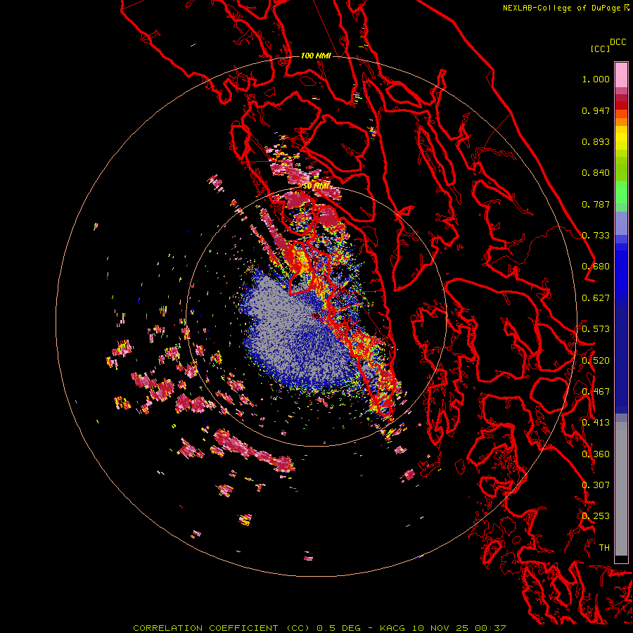Click the 0.947 value on the CC scale

(596, 110)
